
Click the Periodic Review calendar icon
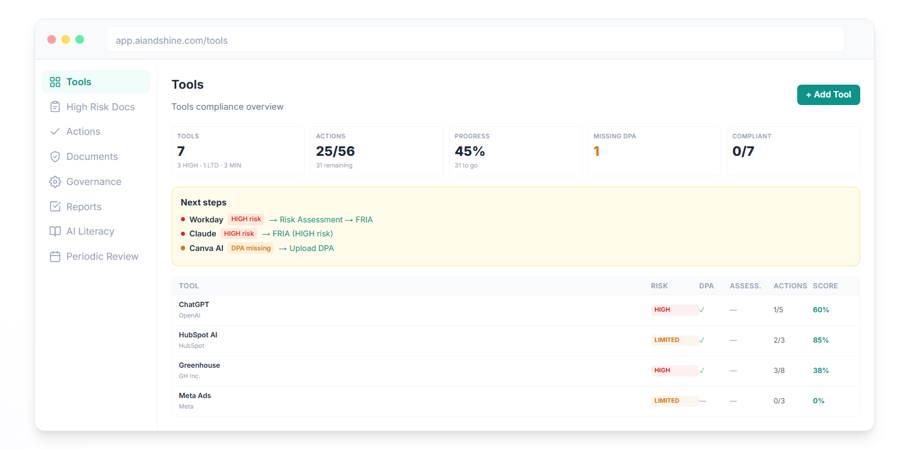coord(55,256)
